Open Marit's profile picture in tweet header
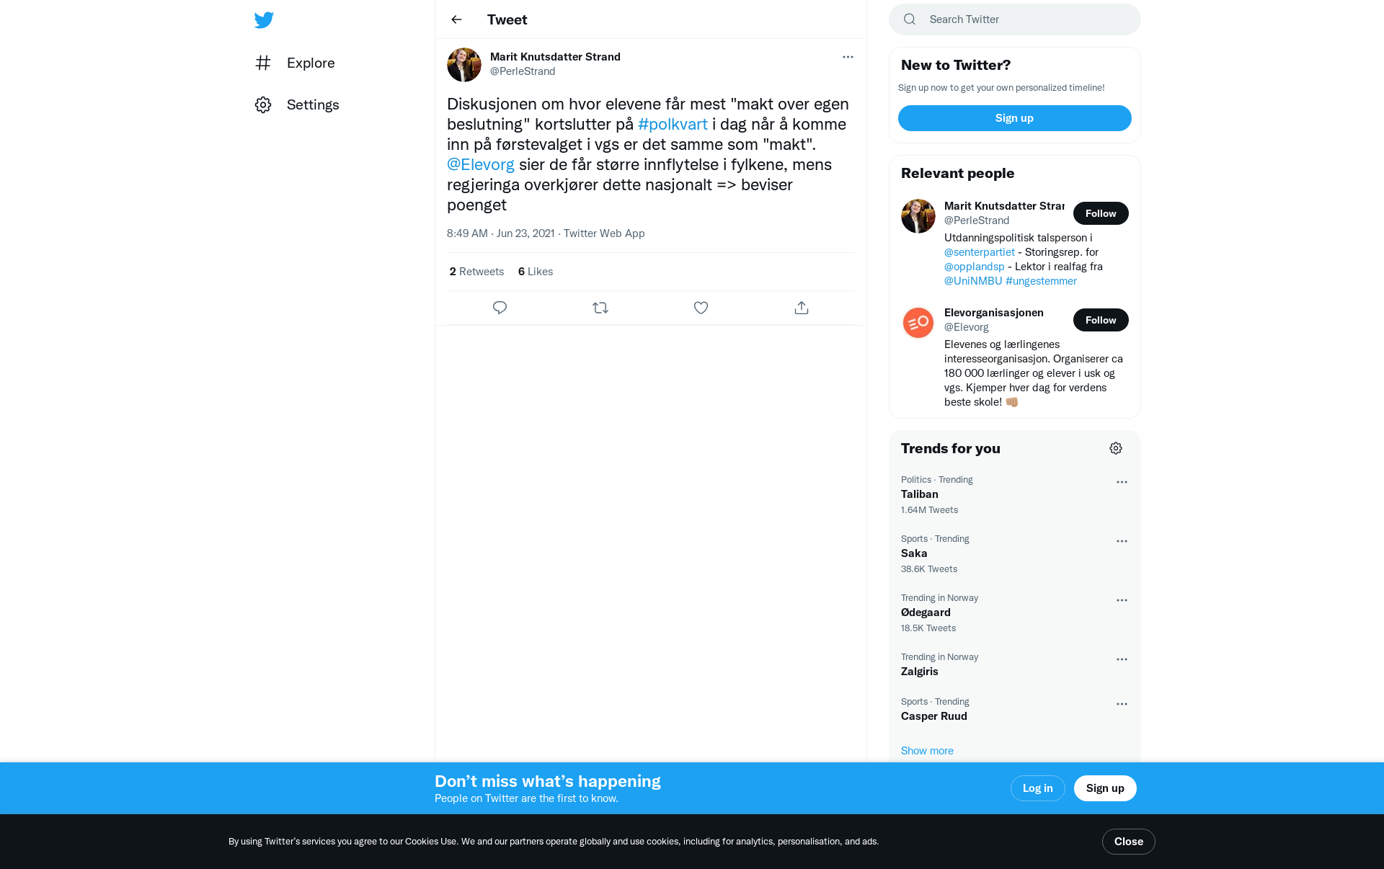Image resolution: width=1384 pixels, height=869 pixels. tap(464, 65)
